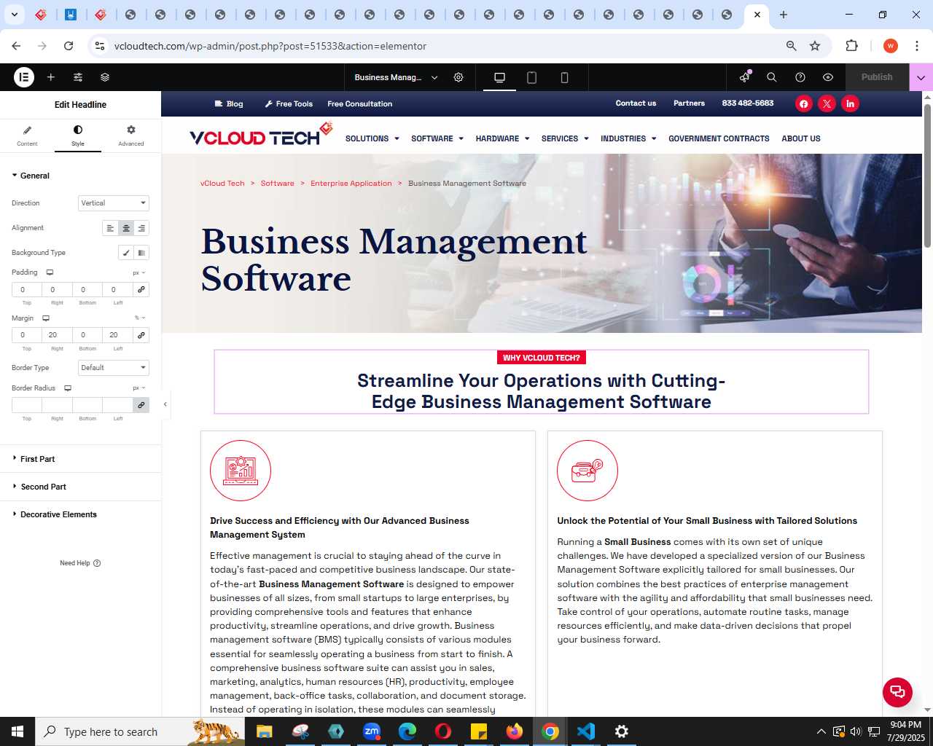Switch to the Content tab
This screenshot has height=746, width=933.
pyautogui.click(x=27, y=136)
